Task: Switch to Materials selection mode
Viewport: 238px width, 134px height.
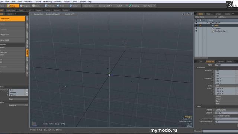Action: tap(50, 6)
